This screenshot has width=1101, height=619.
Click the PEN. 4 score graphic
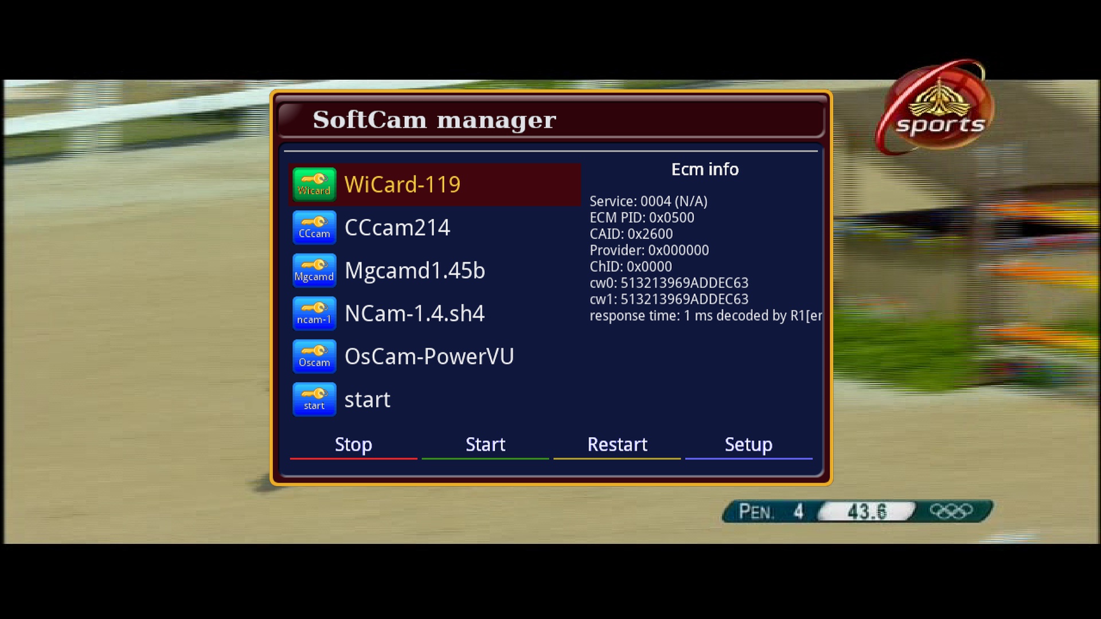point(771,511)
